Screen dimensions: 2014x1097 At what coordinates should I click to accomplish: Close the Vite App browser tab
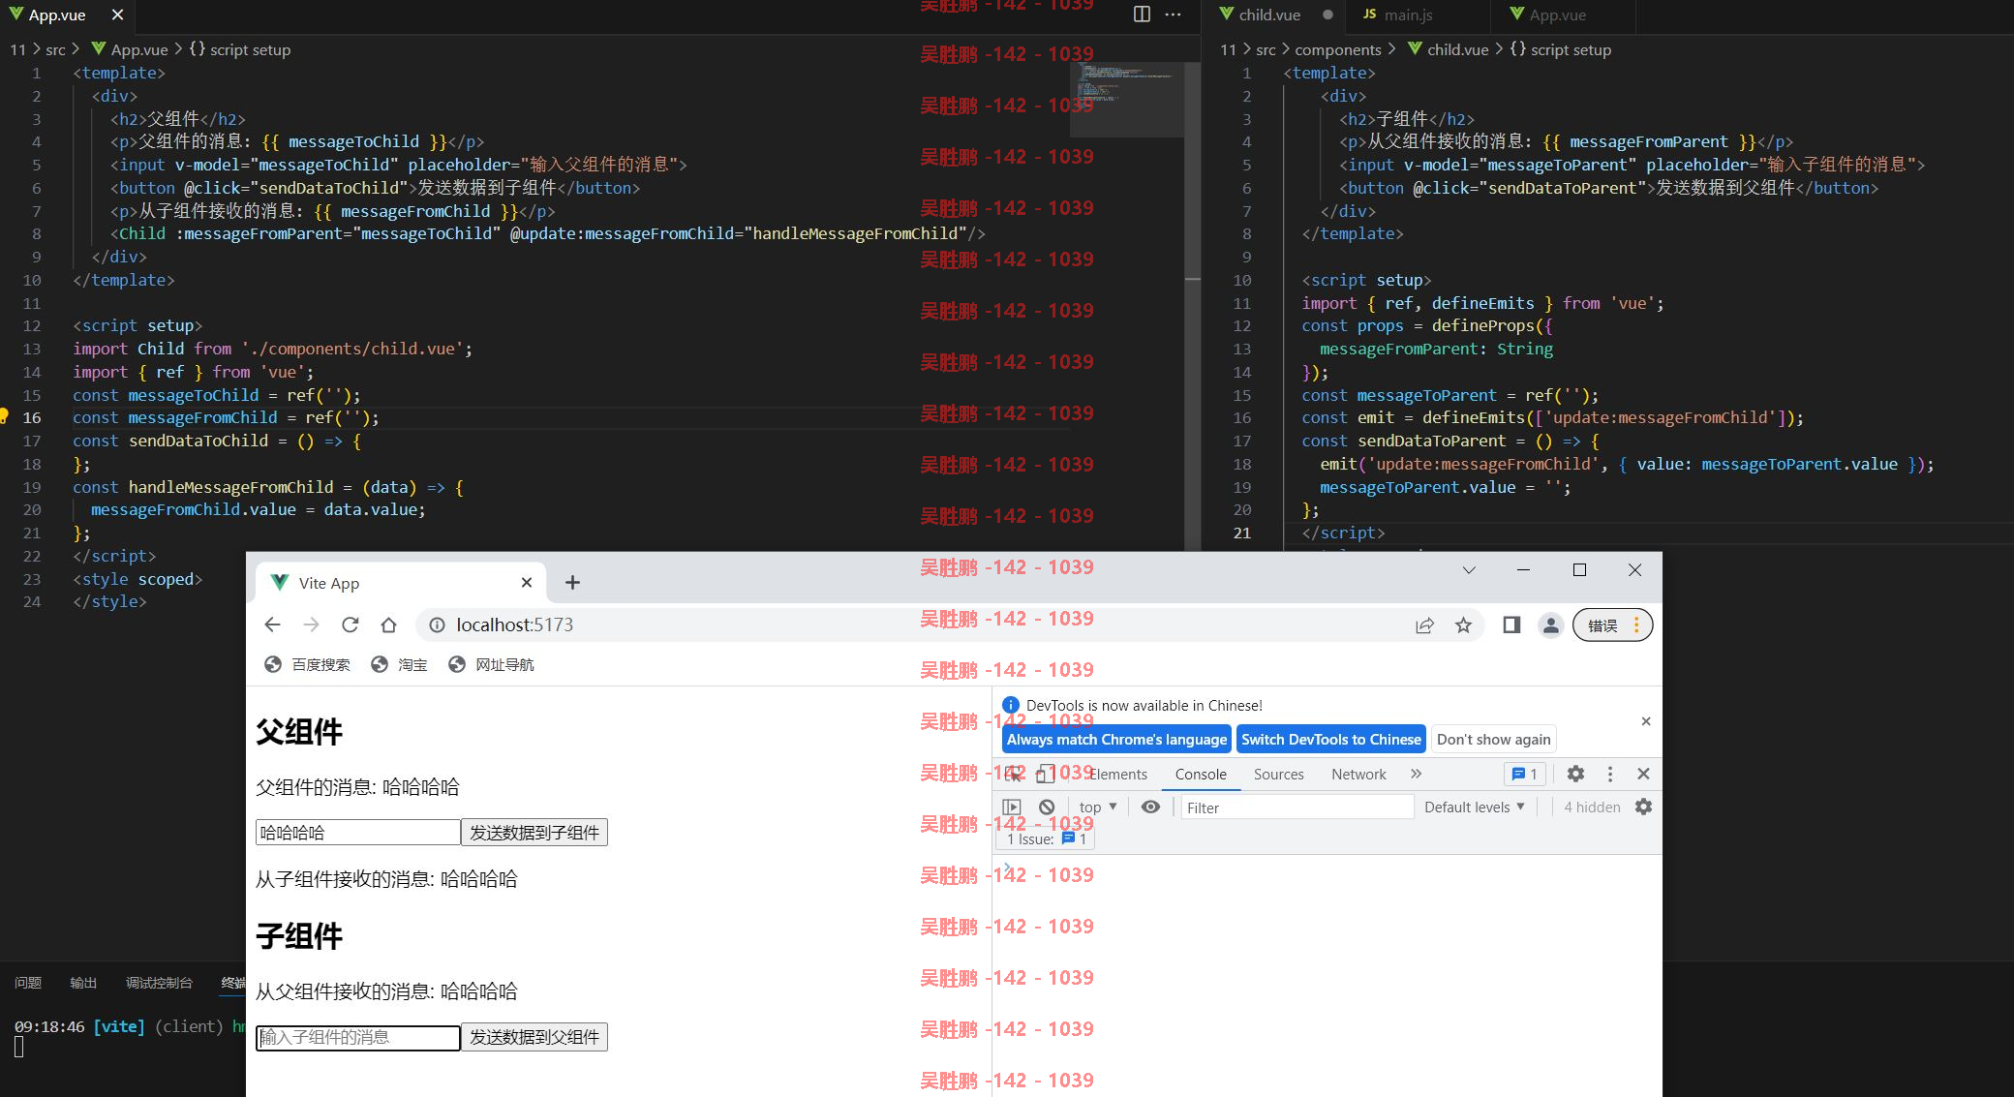pyautogui.click(x=526, y=582)
